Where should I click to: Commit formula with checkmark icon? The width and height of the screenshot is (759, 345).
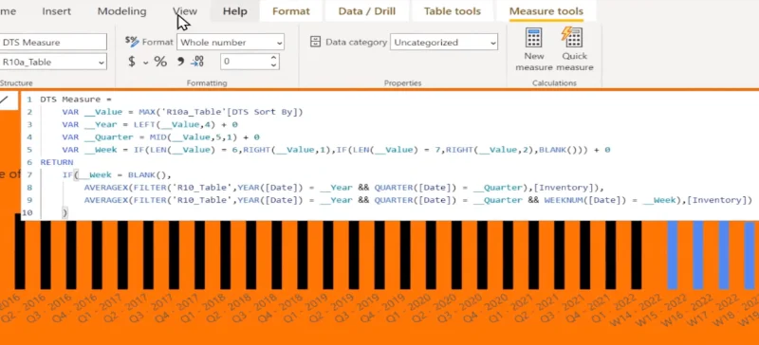click(5, 100)
